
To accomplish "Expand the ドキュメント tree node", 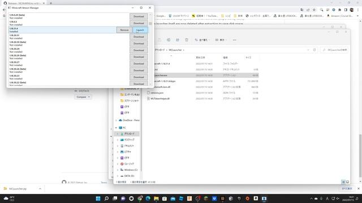I will 118,146.
